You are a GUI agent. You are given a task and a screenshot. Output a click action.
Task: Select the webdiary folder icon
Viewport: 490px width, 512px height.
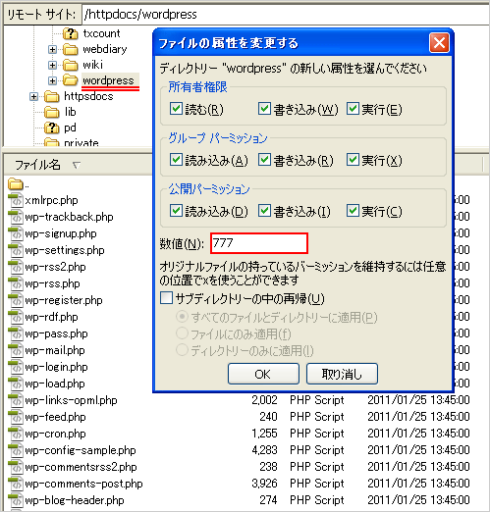point(71,49)
